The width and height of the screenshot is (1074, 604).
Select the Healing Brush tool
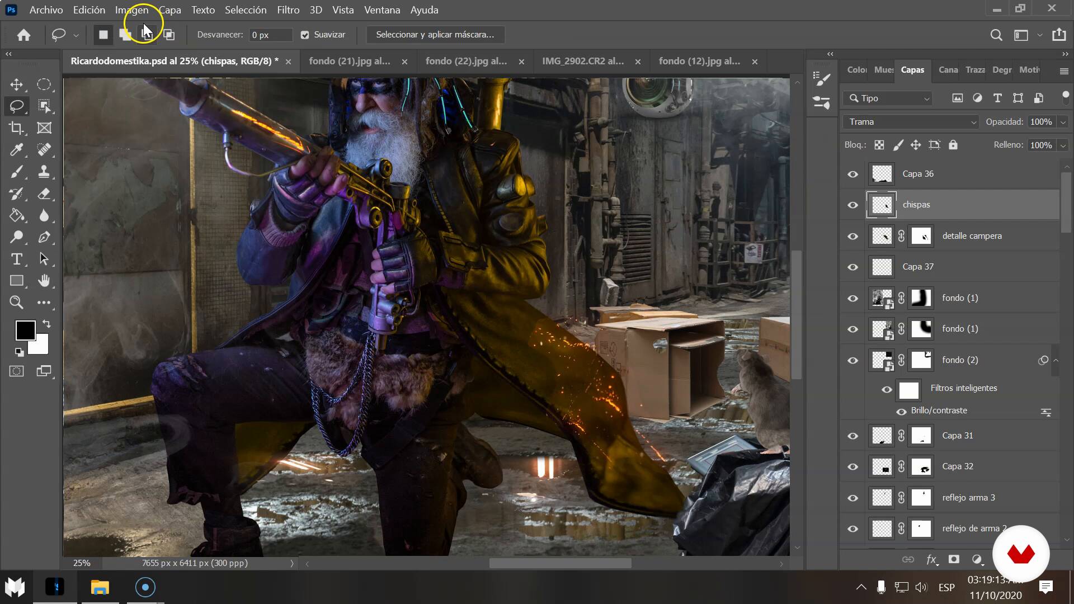[44, 149]
